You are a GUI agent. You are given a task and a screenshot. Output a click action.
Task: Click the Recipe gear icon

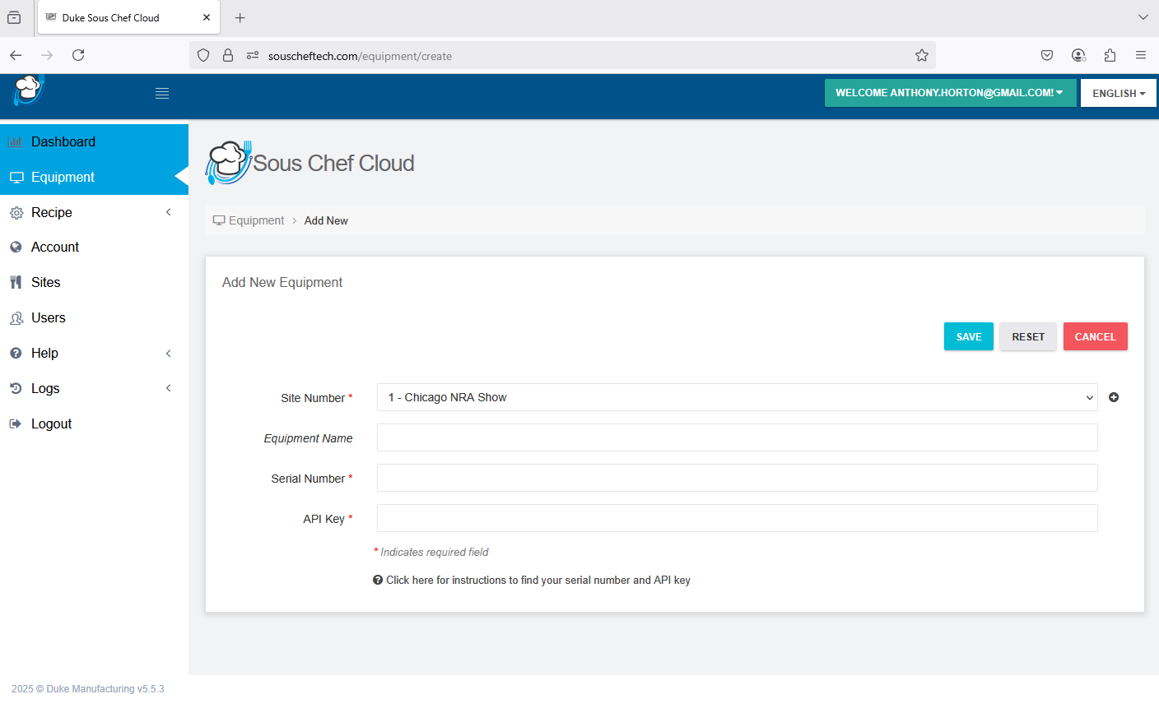pos(16,213)
